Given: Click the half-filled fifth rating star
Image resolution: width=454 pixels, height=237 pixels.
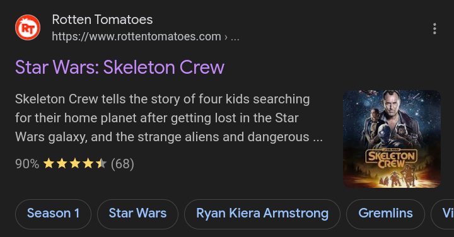Looking at the screenshot, I should click(101, 163).
